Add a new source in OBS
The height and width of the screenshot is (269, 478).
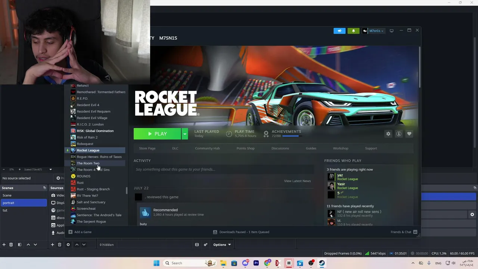click(52, 245)
